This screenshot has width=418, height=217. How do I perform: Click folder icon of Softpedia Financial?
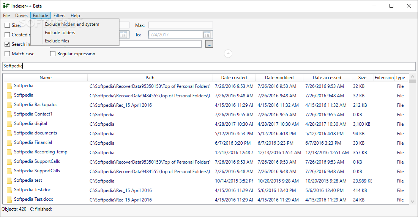click(x=9, y=143)
